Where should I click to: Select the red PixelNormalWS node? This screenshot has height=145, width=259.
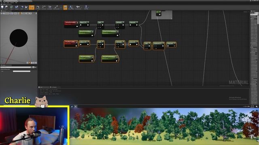[71, 44]
